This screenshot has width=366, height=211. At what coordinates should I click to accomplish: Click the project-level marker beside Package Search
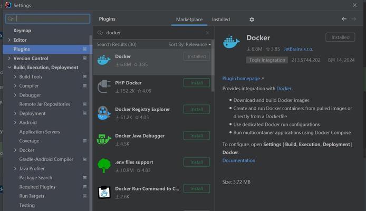[x=85, y=178]
